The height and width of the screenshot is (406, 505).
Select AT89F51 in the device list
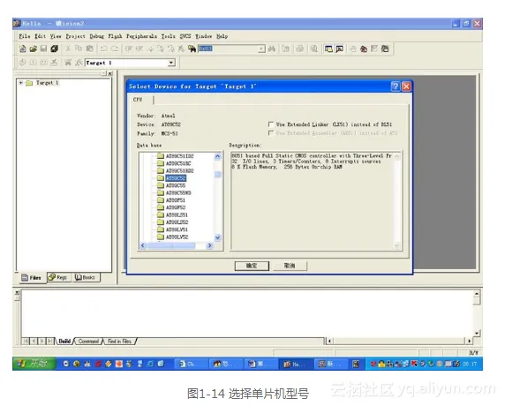click(x=176, y=200)
